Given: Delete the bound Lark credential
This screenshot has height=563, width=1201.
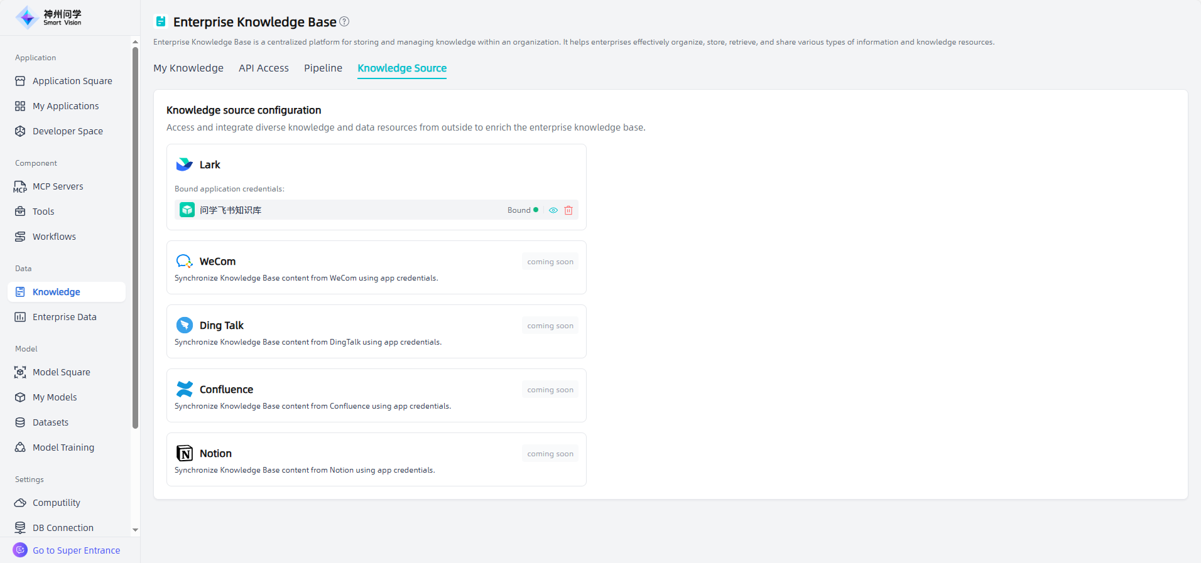Looking at the screenshot, I should 568,210.
